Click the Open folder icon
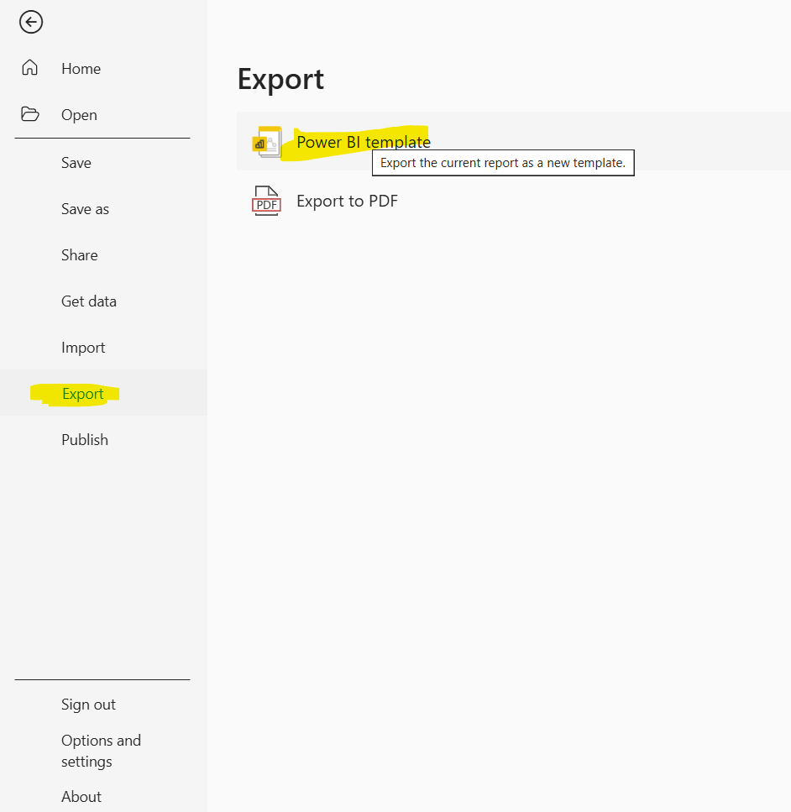 pos(30,114)
